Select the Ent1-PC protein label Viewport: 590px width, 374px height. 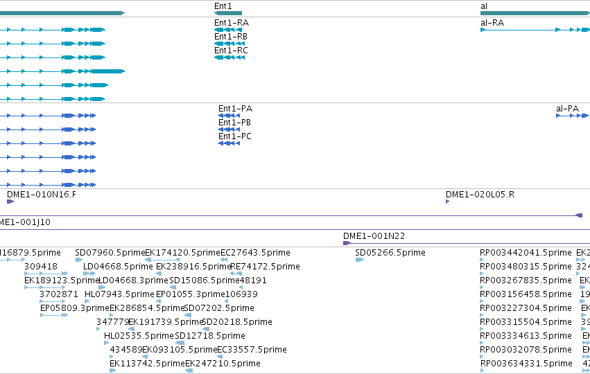235,136
